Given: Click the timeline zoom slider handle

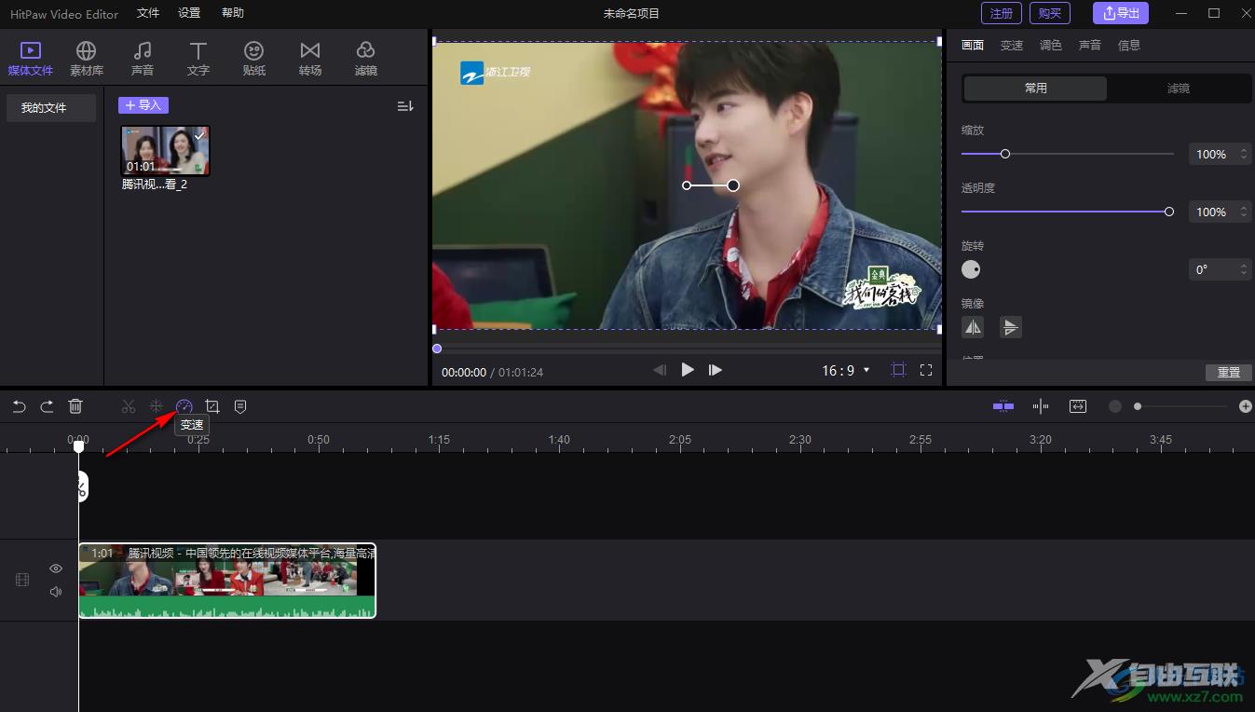Looking at the screenshot, I should [x=1138, y=406].
